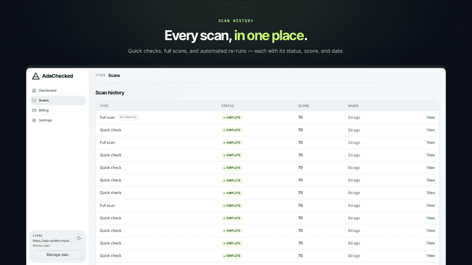Viewport: 472px width, 265px height.
Task: Click the TYPE column header
Action: (104, 106)
